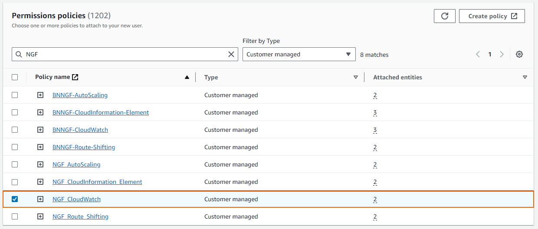Open the BNNGF-CloudWatch policy link

[x=80, y=130]
